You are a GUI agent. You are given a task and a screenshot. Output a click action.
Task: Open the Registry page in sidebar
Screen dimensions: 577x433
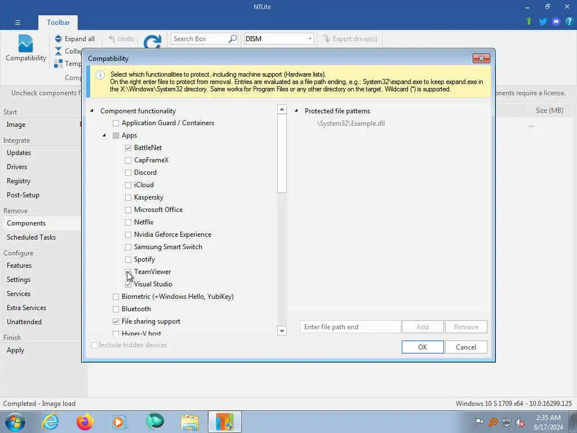tap(19, 181)
